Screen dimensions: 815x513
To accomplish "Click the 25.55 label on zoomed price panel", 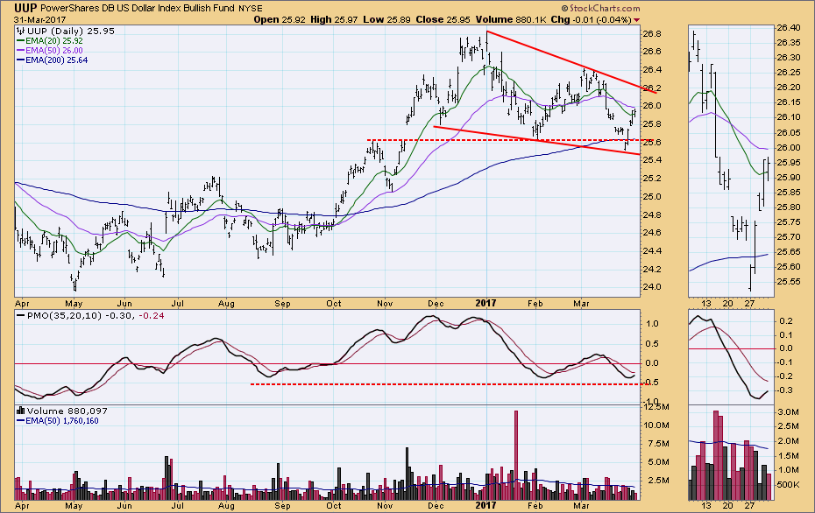I will (x=788, y=282).
